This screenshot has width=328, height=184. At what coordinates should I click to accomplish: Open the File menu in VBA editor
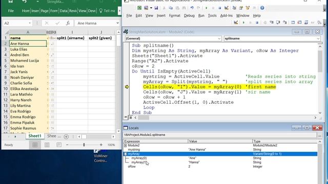(x=129, y=15)
